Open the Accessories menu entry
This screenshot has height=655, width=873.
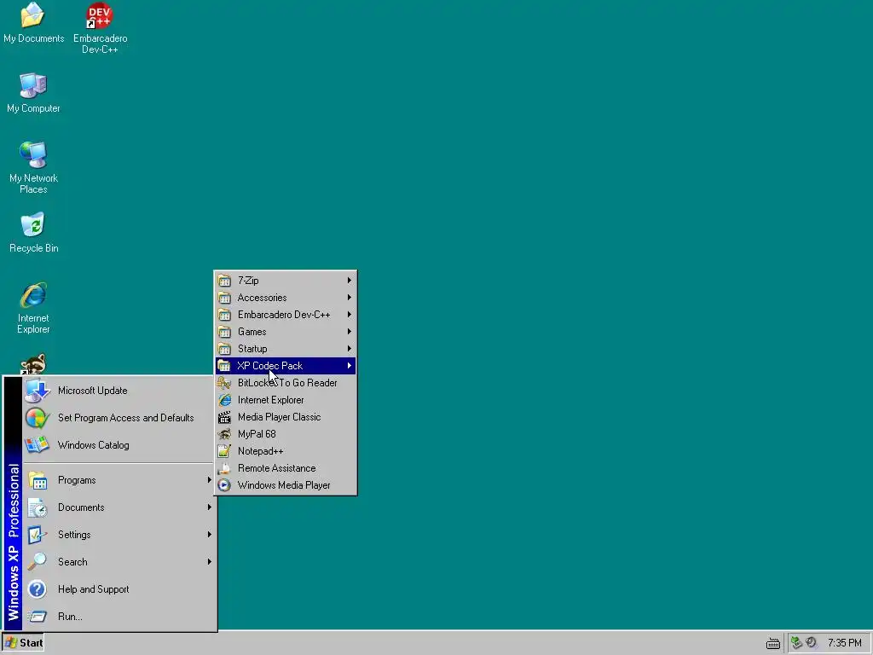click(285, 298)
